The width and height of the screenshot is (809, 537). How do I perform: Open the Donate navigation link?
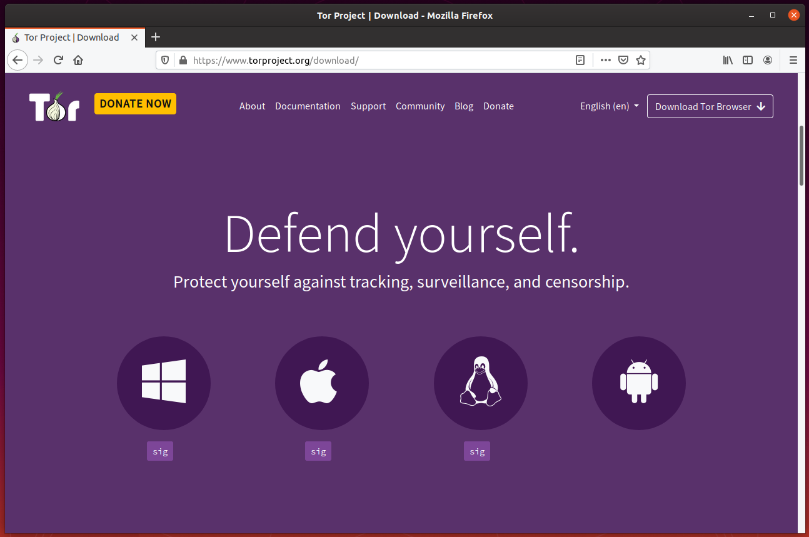498,106
